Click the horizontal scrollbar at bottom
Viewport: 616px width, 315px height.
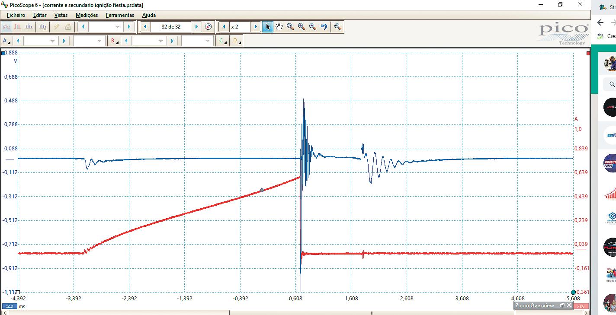coord(372,312)
